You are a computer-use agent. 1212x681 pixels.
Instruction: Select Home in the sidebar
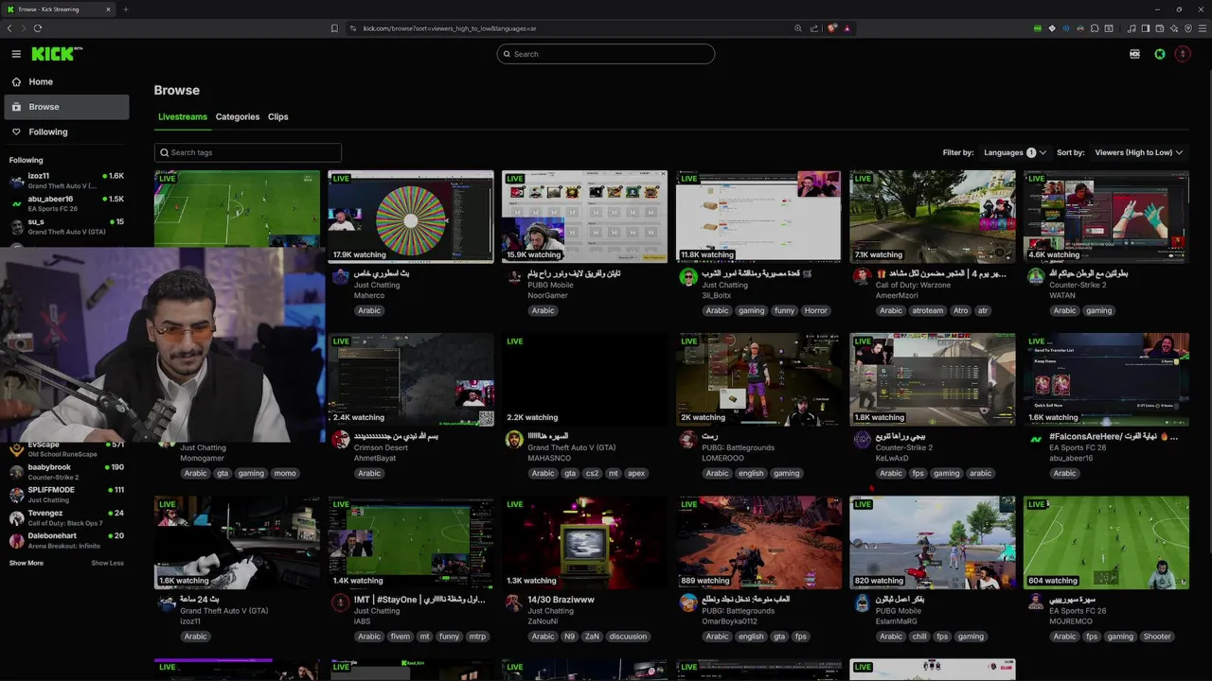(64, 81)
